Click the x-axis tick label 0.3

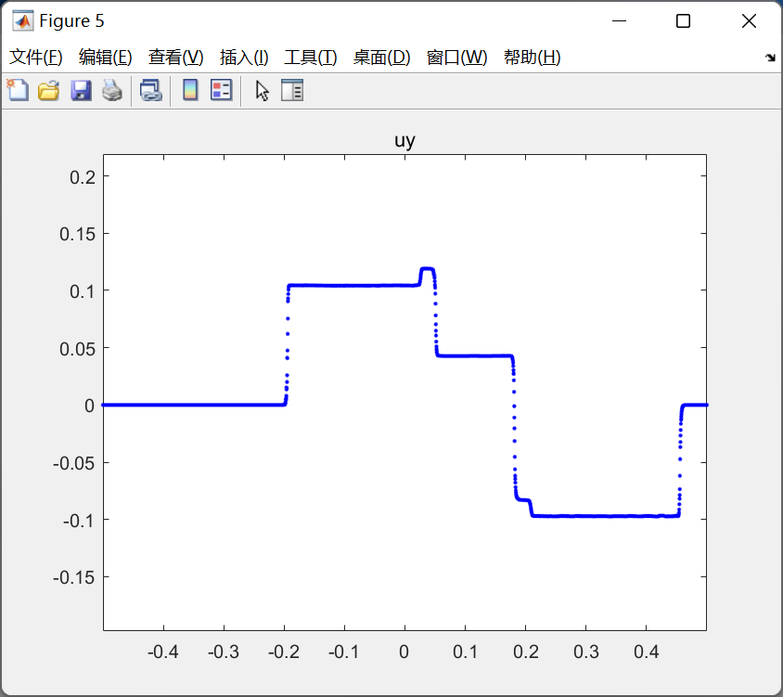click(585, 652)
